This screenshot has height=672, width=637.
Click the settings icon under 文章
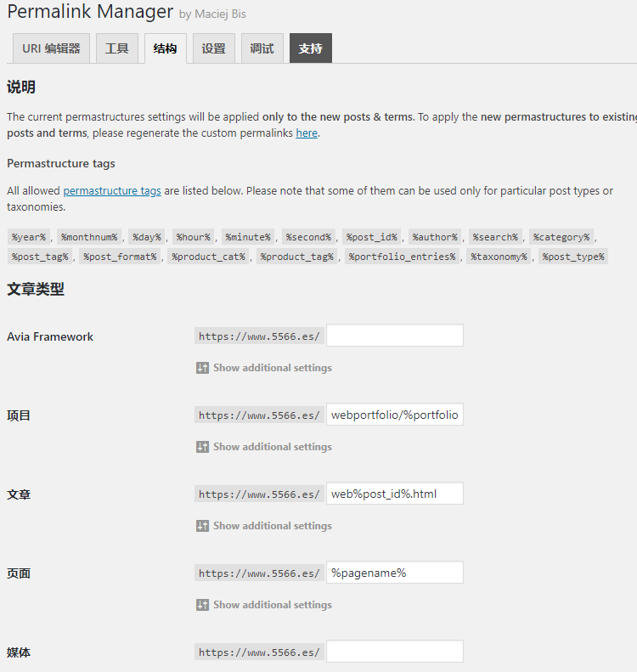203,526
